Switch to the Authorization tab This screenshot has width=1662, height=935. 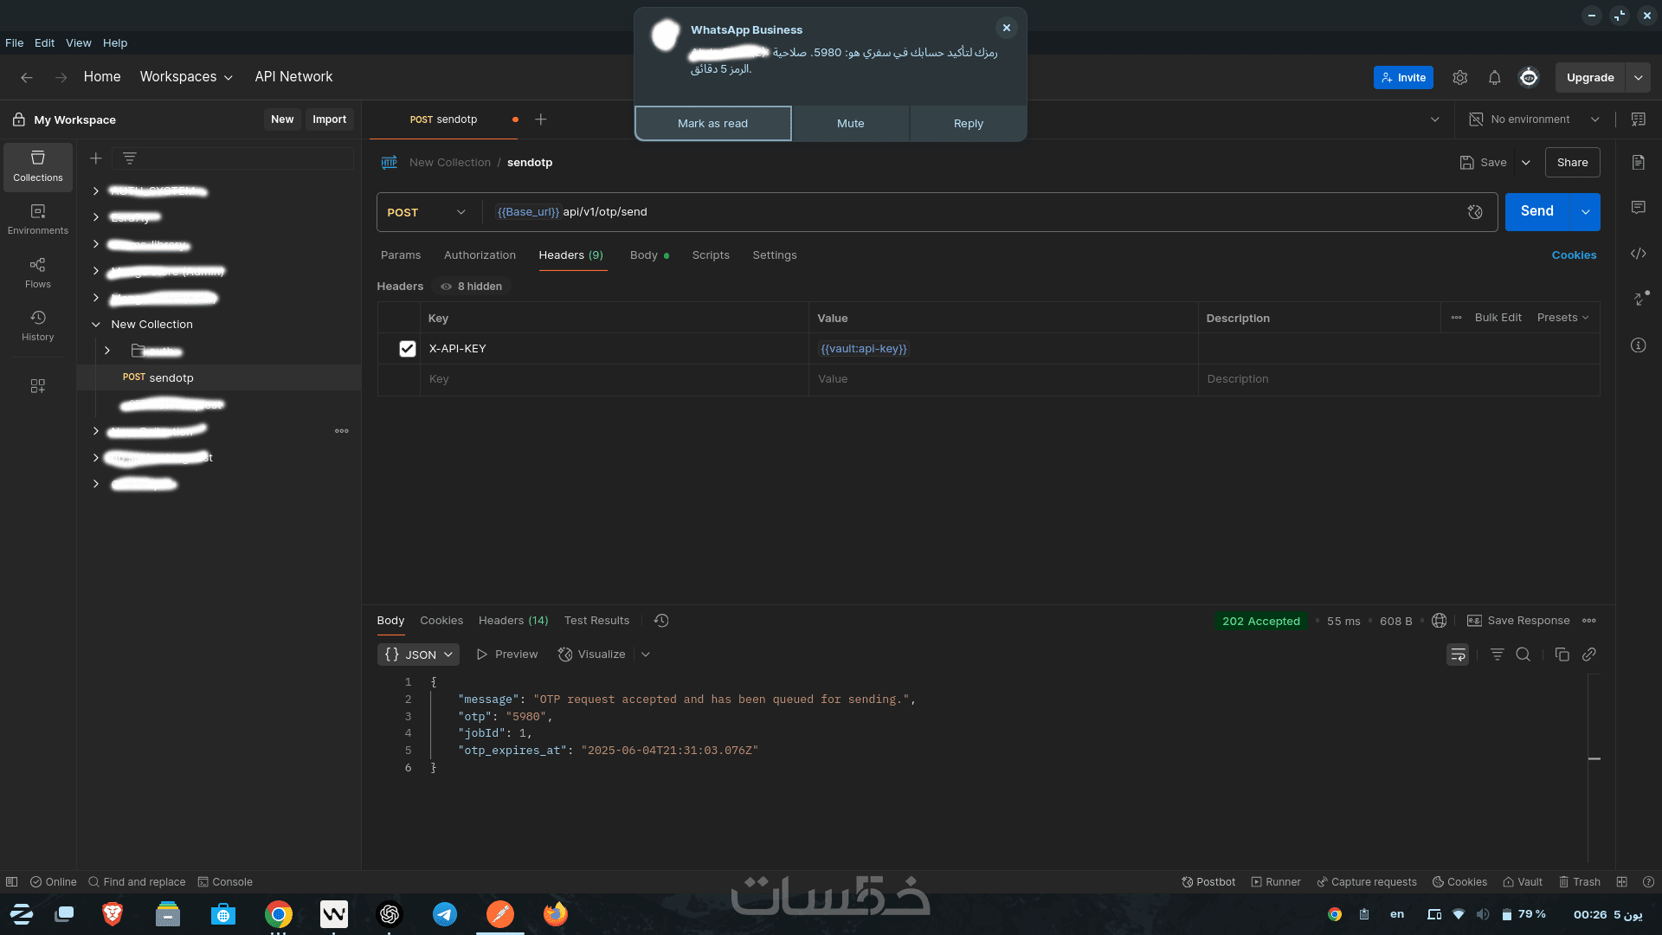point(480,255)
